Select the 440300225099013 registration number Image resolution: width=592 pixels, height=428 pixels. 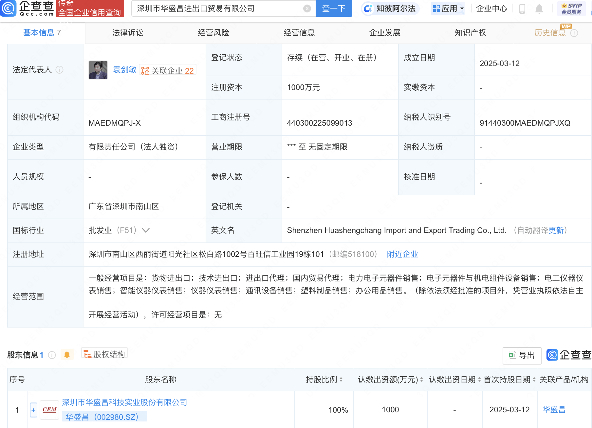coord(320,123)
